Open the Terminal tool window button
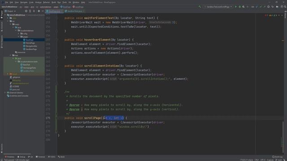 pos(40,157)
